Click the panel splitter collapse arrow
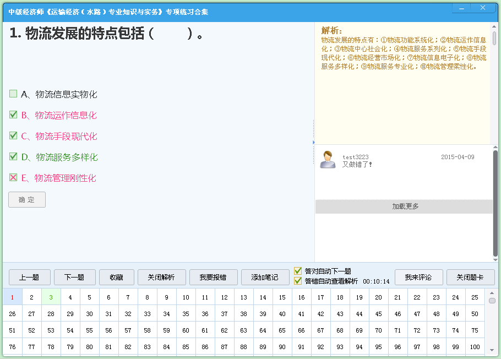Screen dimensions: 501x359 point(313,142)
